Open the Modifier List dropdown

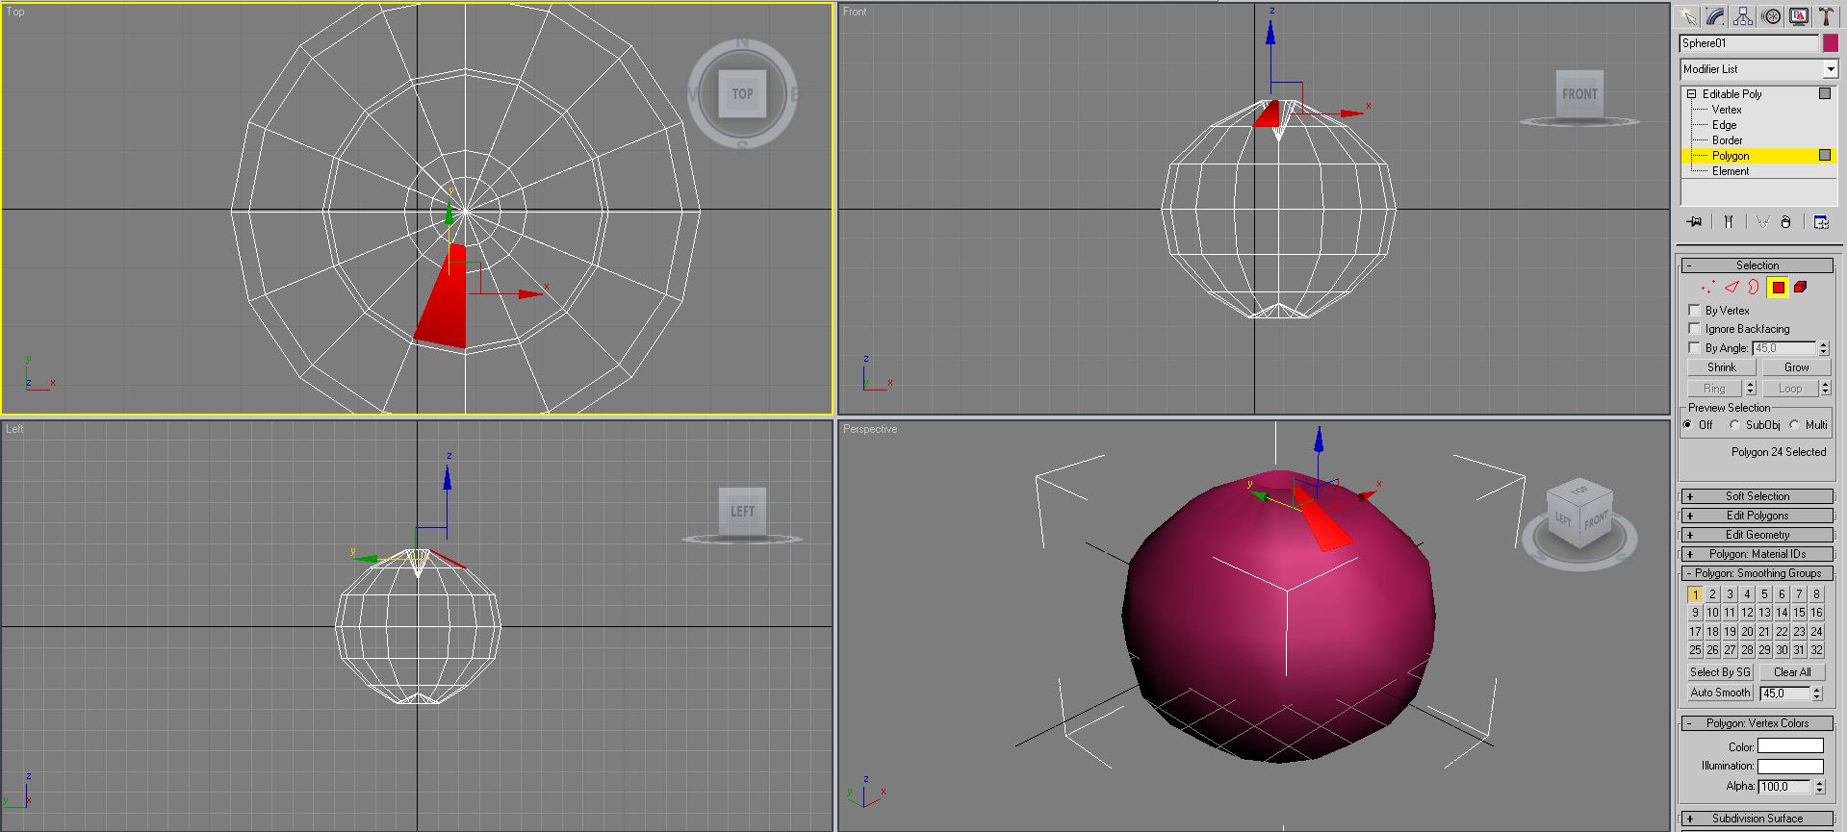[x=1830, y=69]
